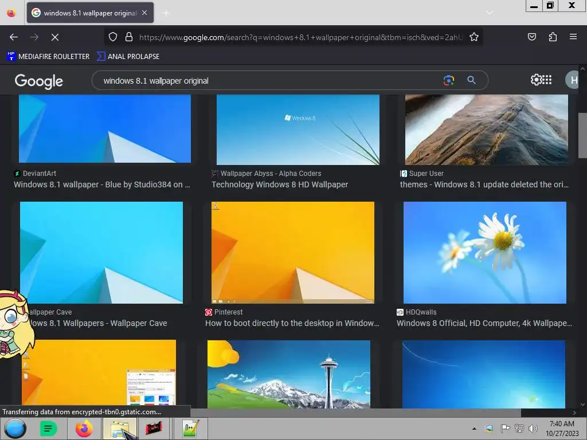
Task: Open dark blue Windows 7 style thumbnail
Action: point(484,374)
